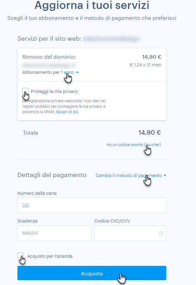
Task: Enable the "Proteggi la mia privacy" checkbox
Action: pos(25,91)
